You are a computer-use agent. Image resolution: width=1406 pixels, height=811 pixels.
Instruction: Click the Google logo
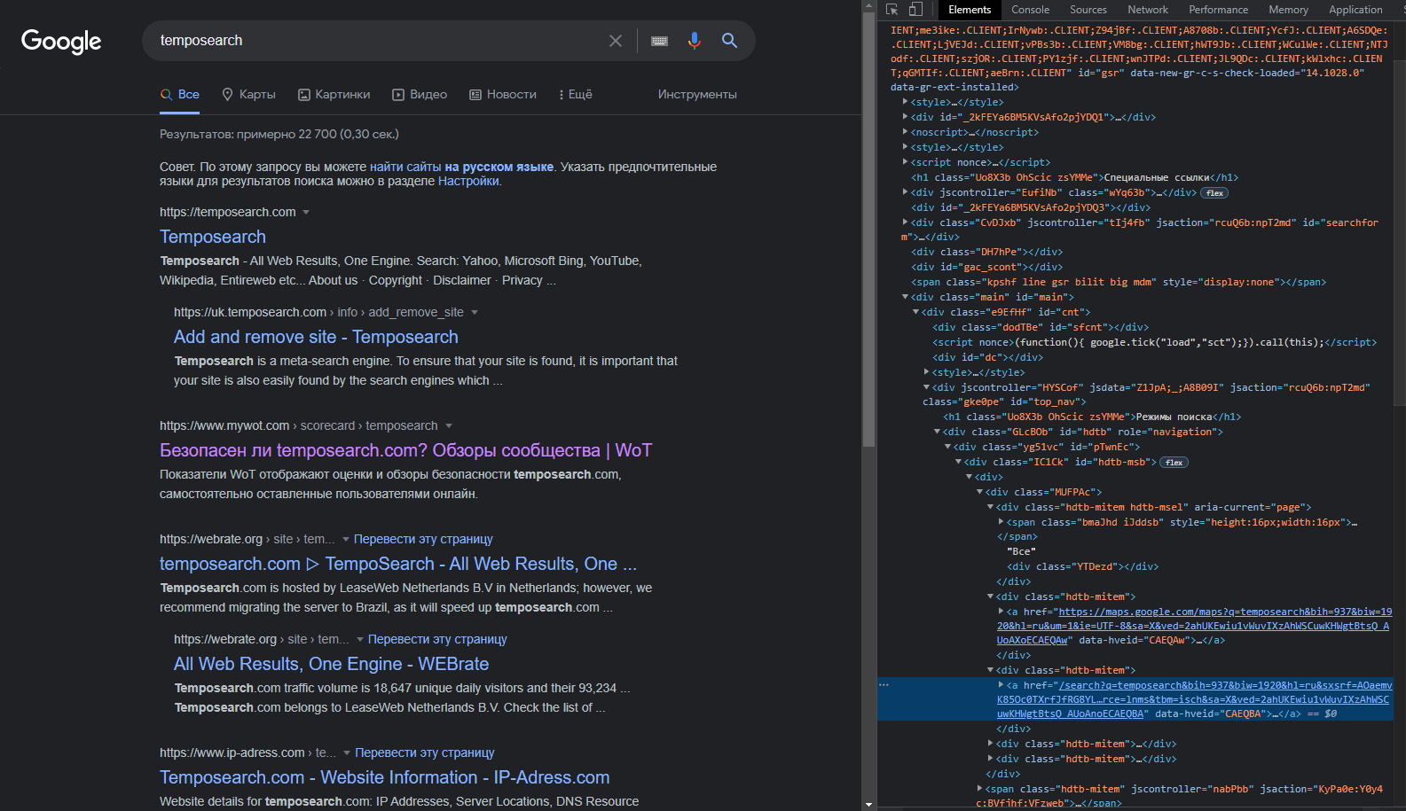tap(61, 41)
